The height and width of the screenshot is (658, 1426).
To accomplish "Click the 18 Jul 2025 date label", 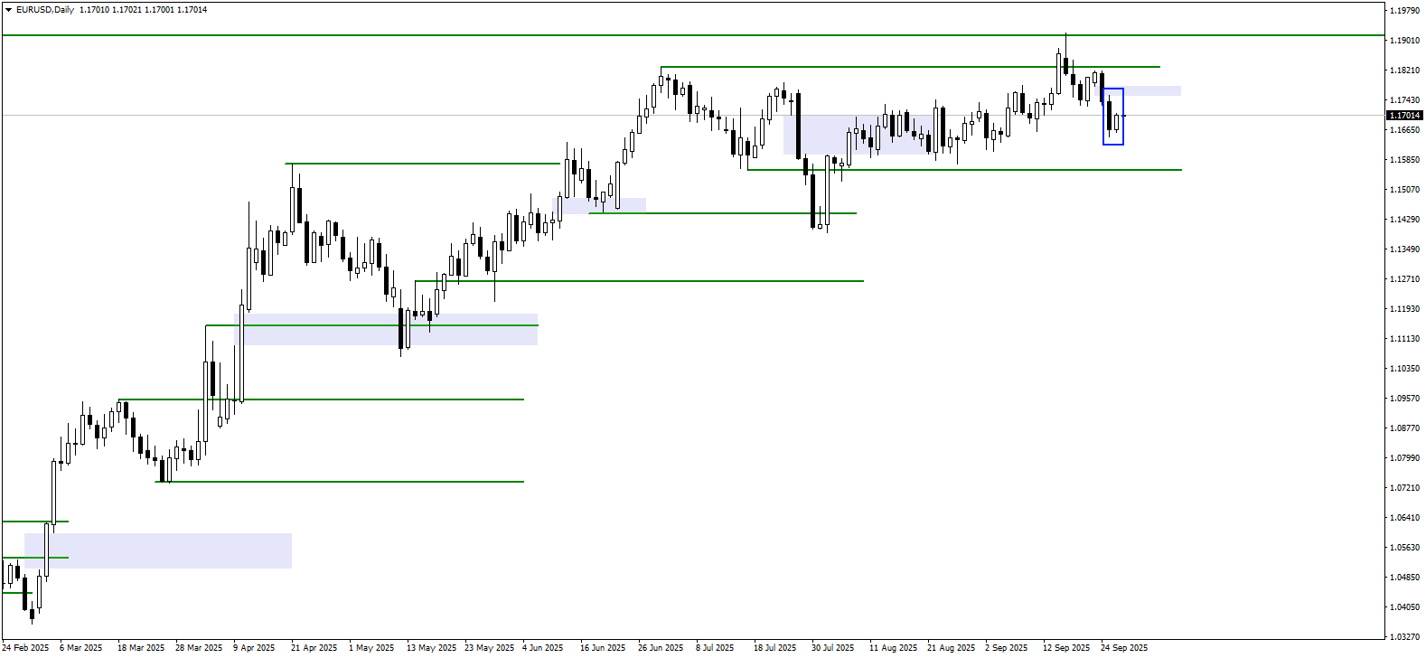I will (x=775, y=648).
